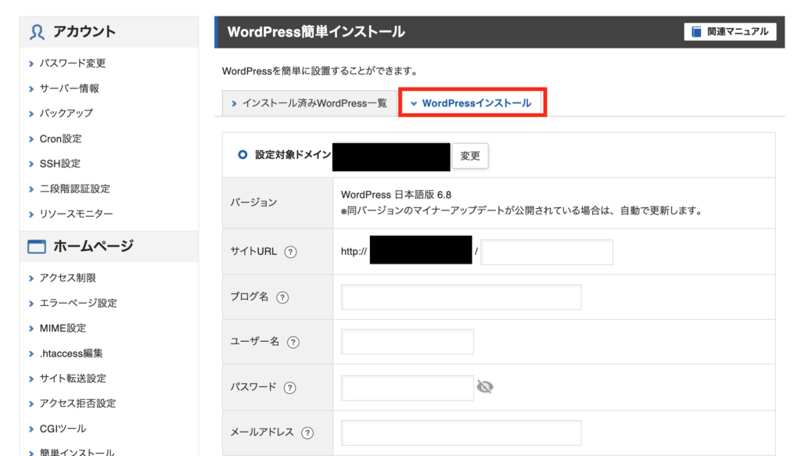The width and height of the screenshot is (801, 456).
Task: Switch to インストール済みWordPress一覧 tab
Action: 310,104
